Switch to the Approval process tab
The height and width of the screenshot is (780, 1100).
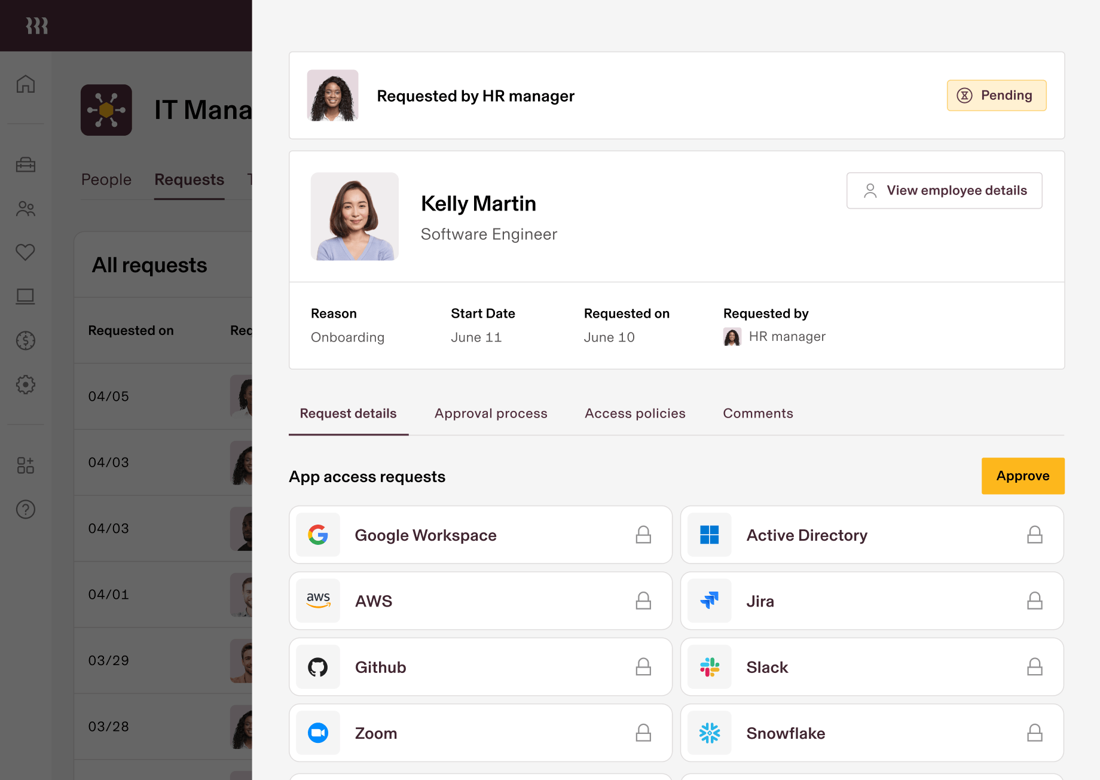[491, 413]
